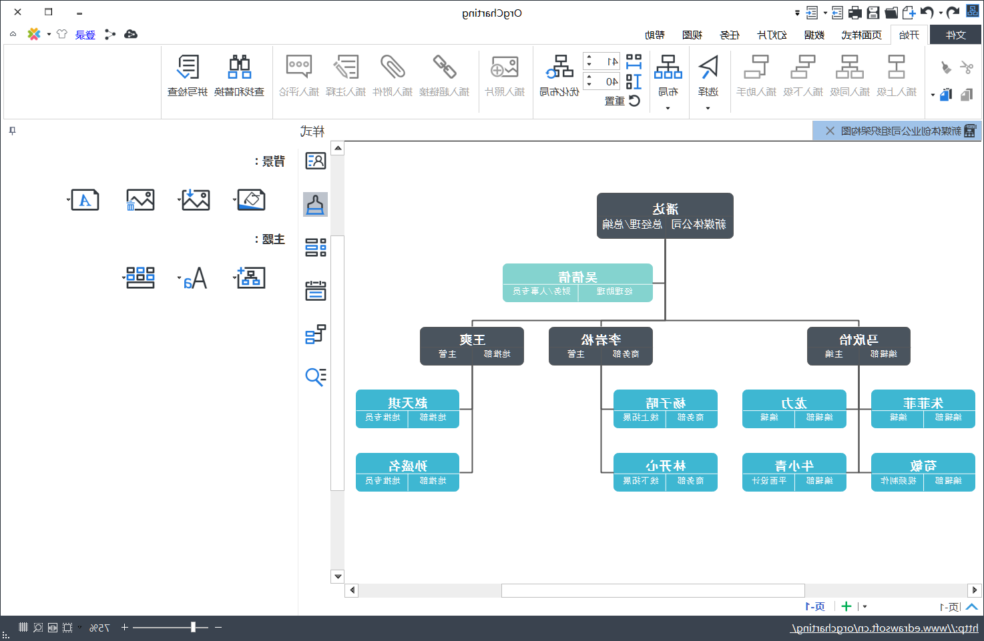Switch to the File (文件) tab

pos(956,35)
